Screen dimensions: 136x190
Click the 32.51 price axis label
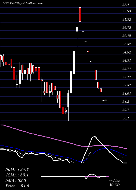(127, 85)
